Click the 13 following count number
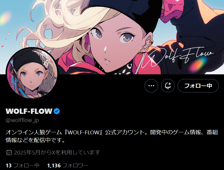Screen dimensions: 224x170 coord(9,165)
